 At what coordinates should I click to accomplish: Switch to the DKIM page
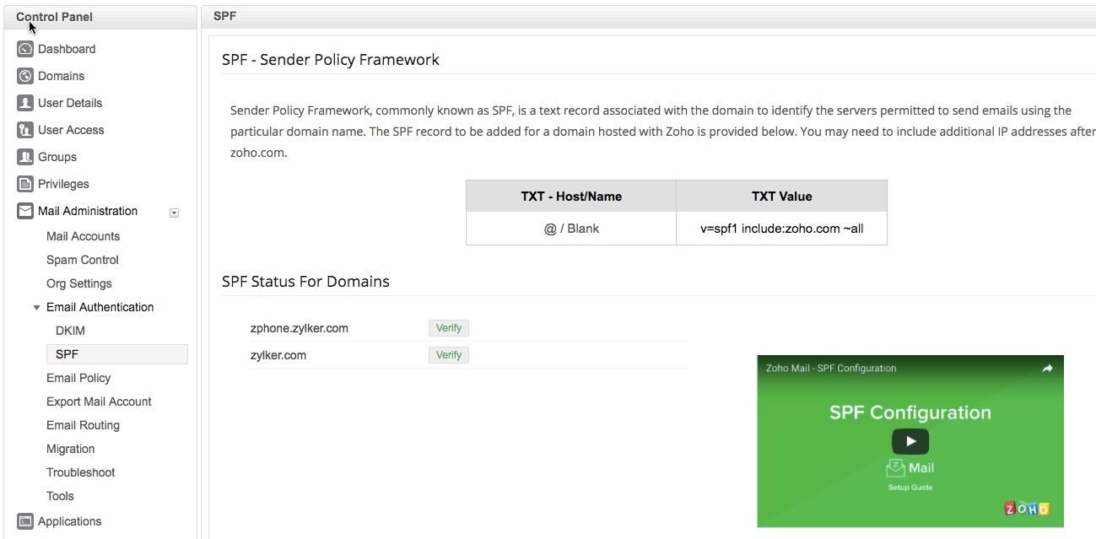[70, 331]
